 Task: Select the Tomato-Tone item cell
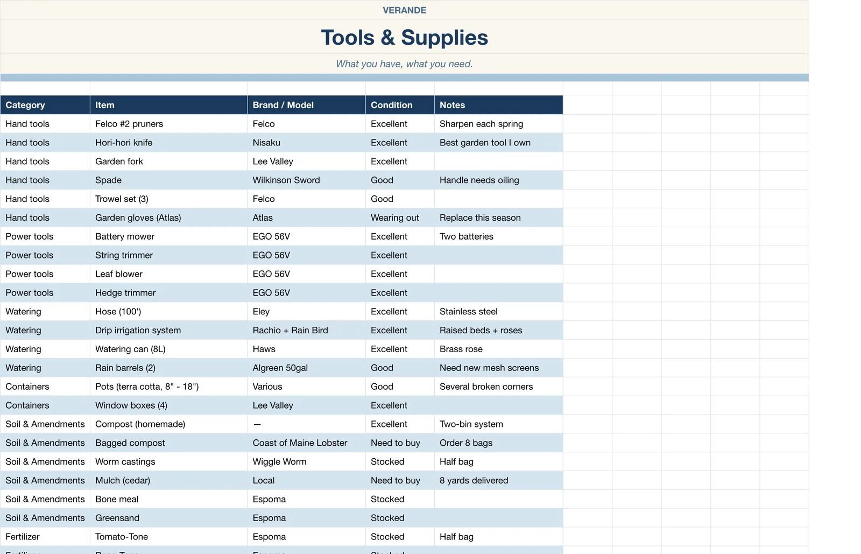(168, 537)
